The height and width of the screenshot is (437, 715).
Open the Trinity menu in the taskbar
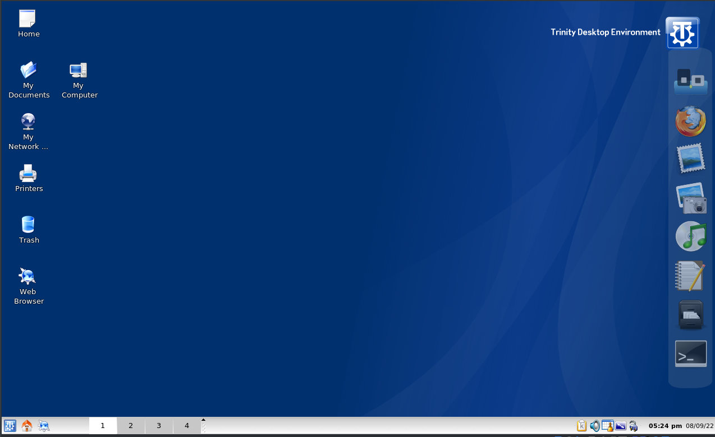(10, 426)
